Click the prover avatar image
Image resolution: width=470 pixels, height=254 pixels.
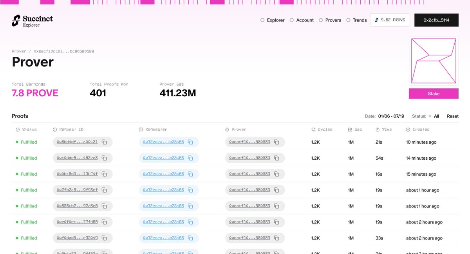pos(434,61)
